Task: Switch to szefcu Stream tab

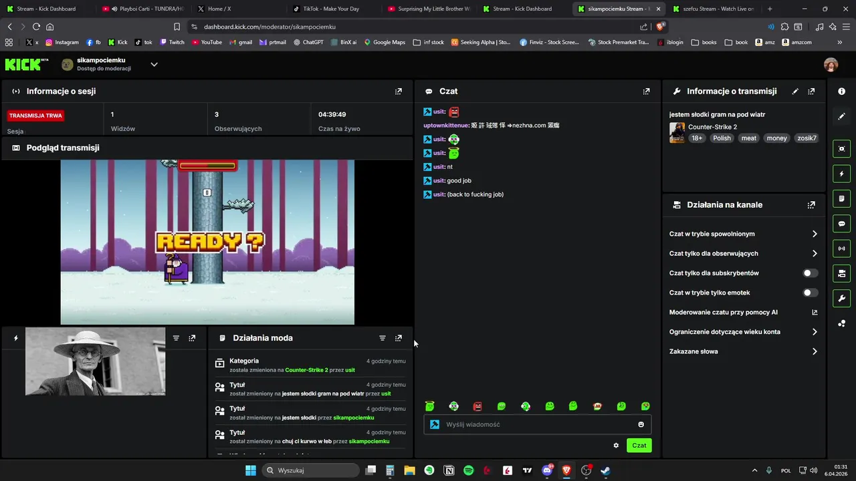Action: 714,9
